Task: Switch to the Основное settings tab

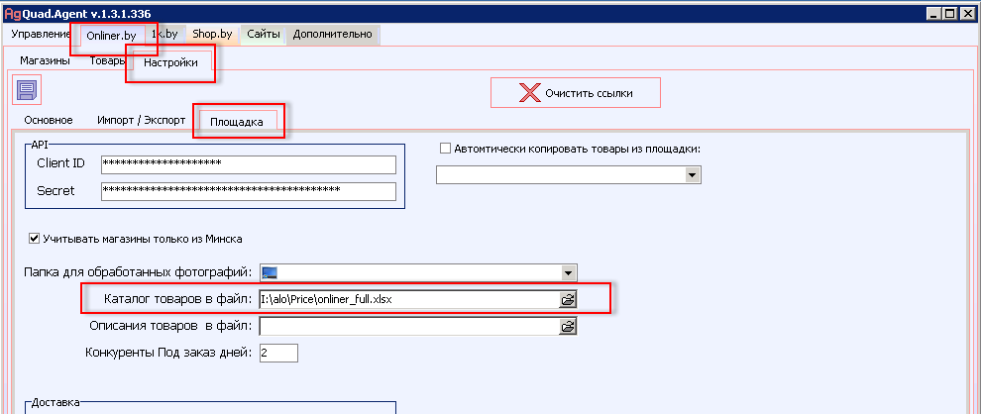Action: tap(49, 120)
